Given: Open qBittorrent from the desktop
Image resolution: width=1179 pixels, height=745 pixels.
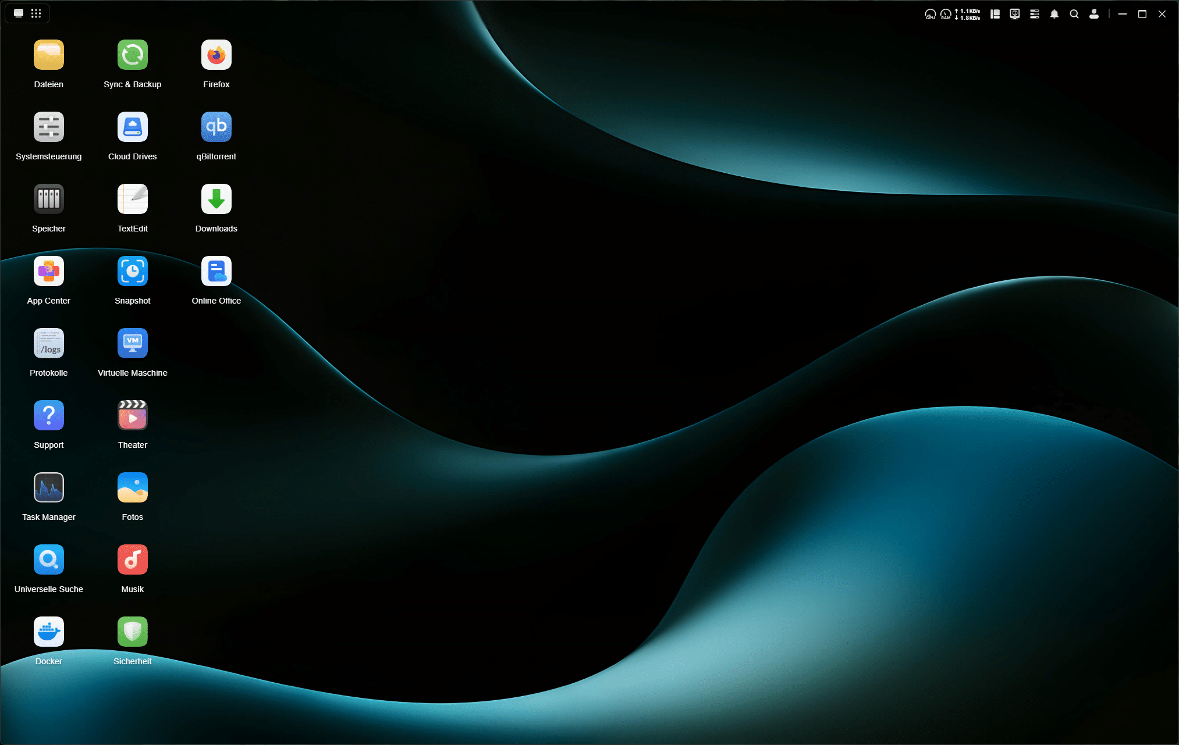Looking at the screenshot, I should pos(216,127).
